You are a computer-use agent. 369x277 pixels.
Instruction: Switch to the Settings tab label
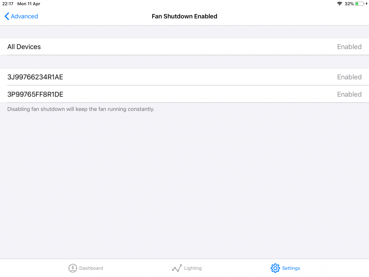click(291, 268)
